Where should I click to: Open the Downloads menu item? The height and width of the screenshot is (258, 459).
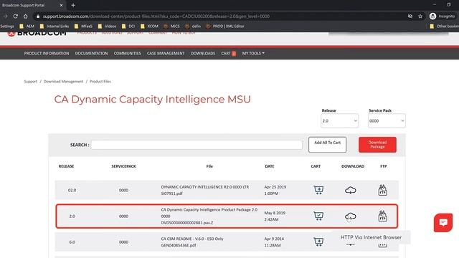203,53
